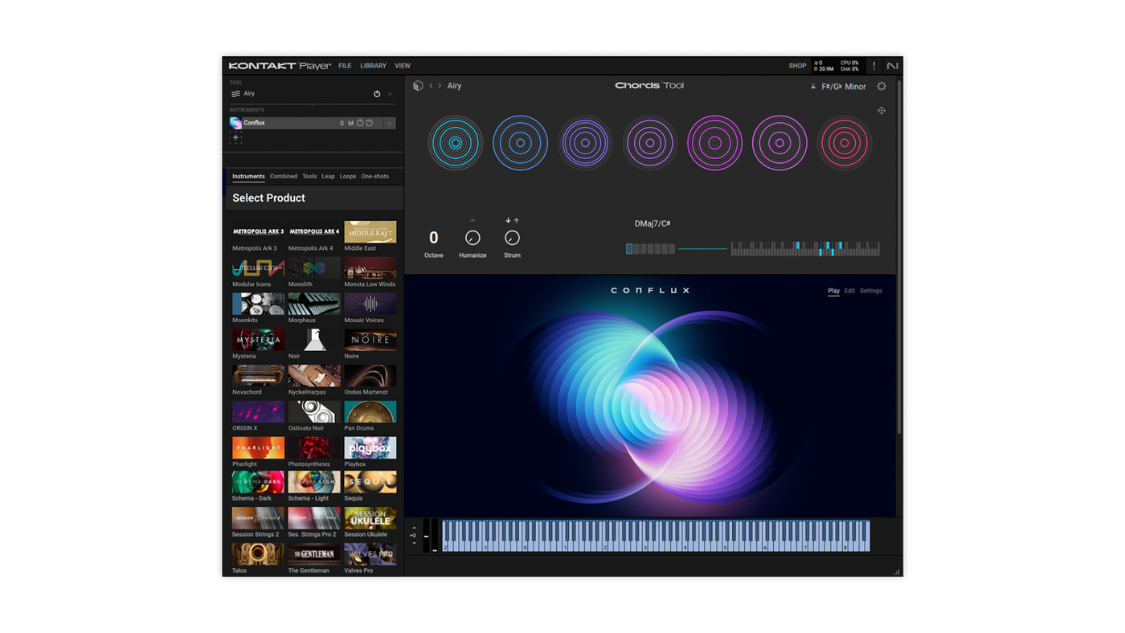Open the FILE menu

pos(345,66)
